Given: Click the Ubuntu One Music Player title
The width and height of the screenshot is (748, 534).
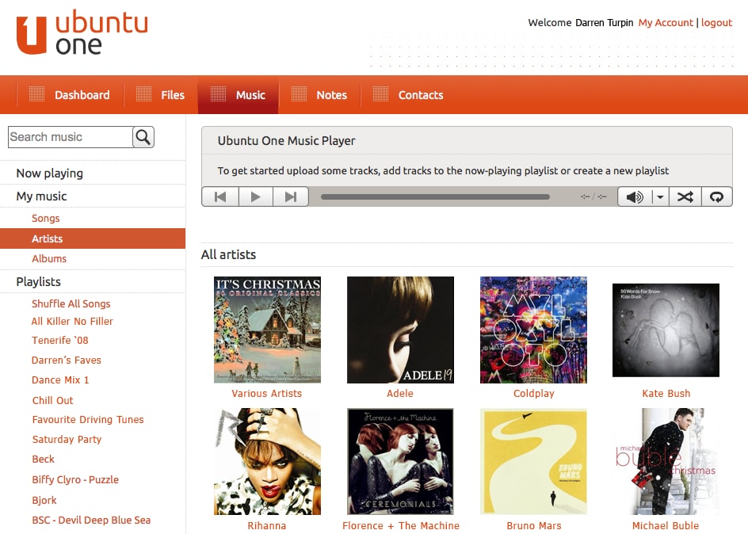Looking at the screenshot, I should point(286,141).
